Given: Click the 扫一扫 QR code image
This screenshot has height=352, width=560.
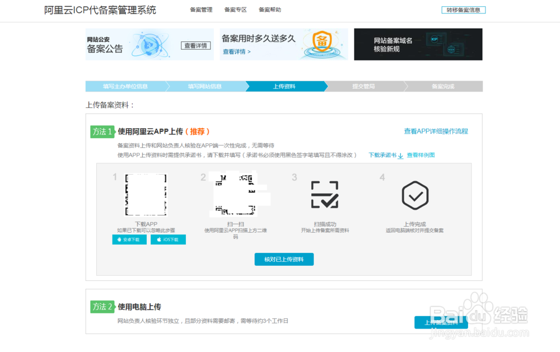Looking at the screenshot, I should [x=235, y=195].
